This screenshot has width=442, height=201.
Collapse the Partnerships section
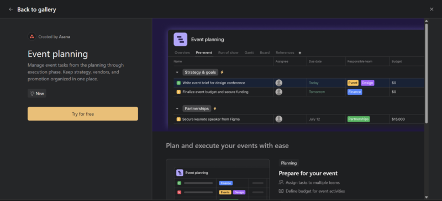pos(177,108)
